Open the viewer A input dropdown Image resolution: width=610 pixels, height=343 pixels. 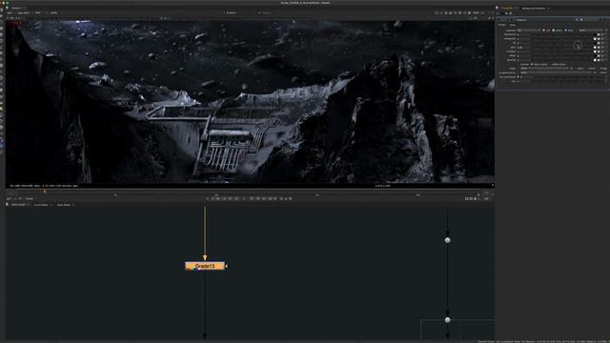[231, 12]
